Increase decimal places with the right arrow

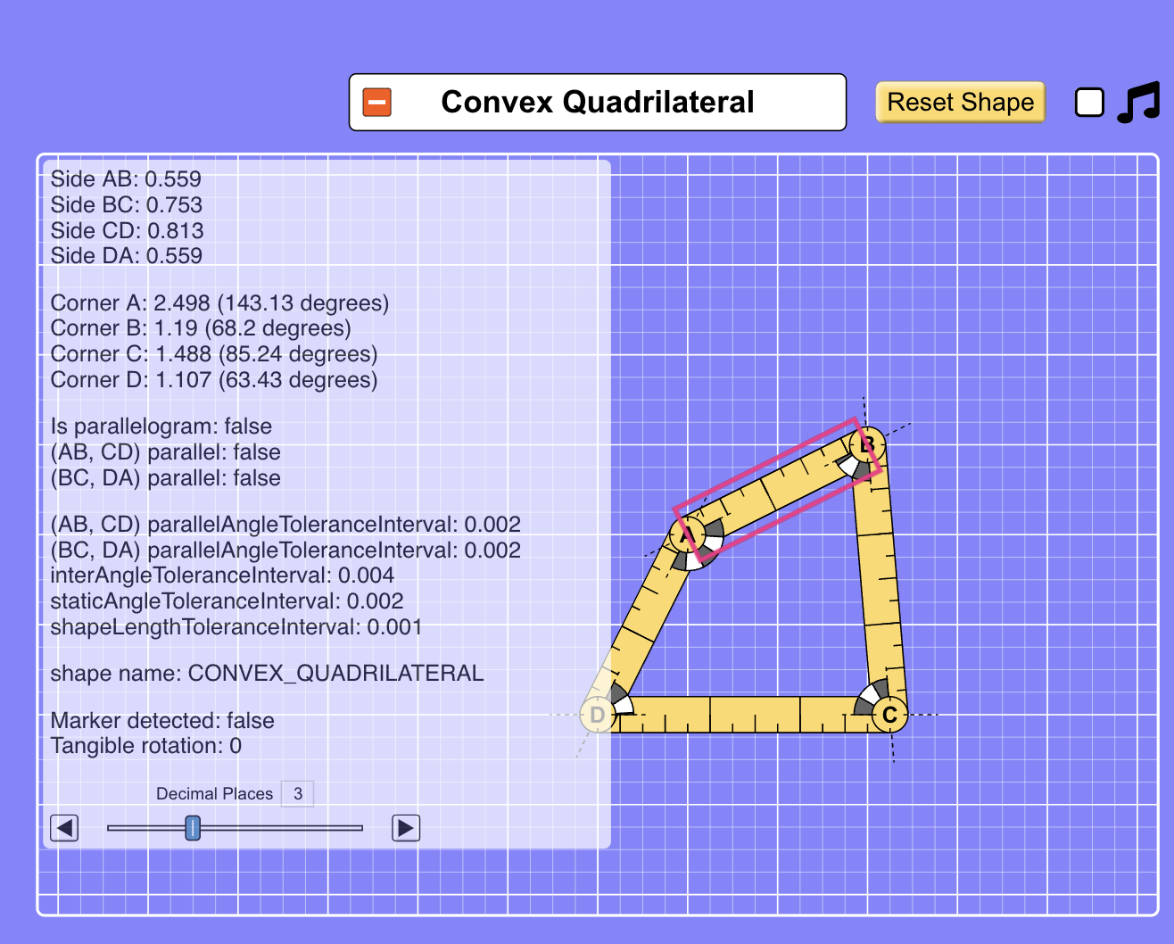point(406,828)
